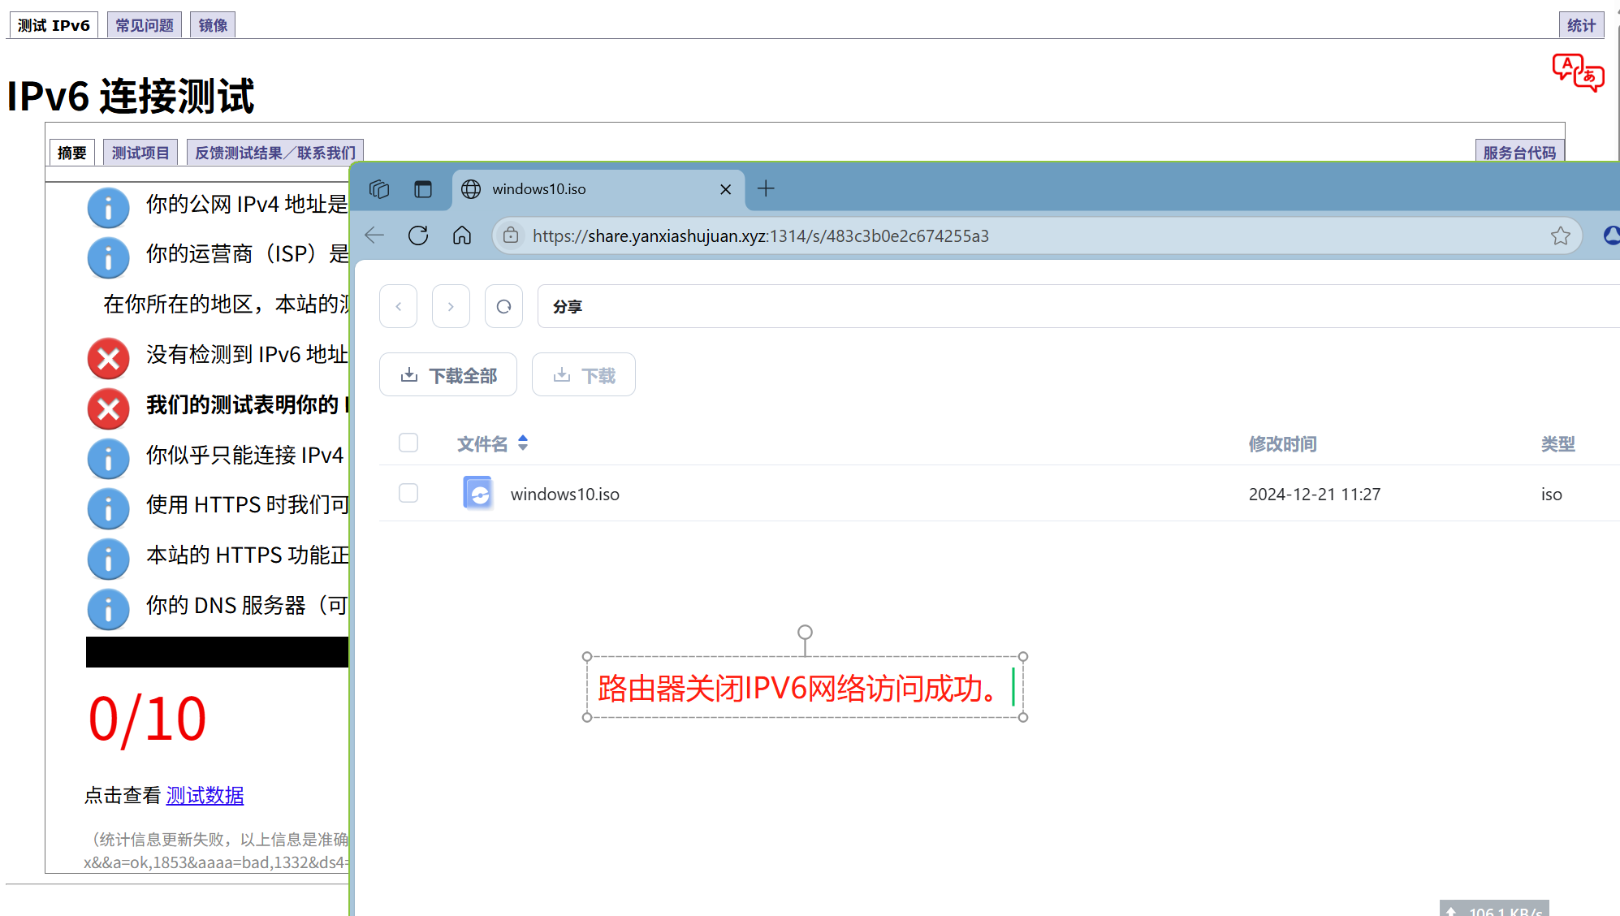Select the 测试项目 tab
This screenshot has height=916, width=1620.
(140, 153)
